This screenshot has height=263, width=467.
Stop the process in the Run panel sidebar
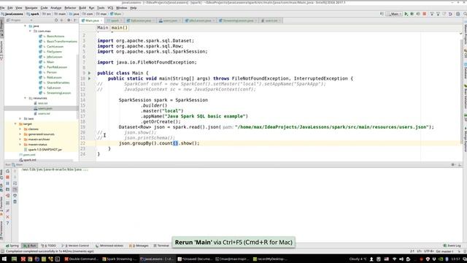[x=7, y=177]
